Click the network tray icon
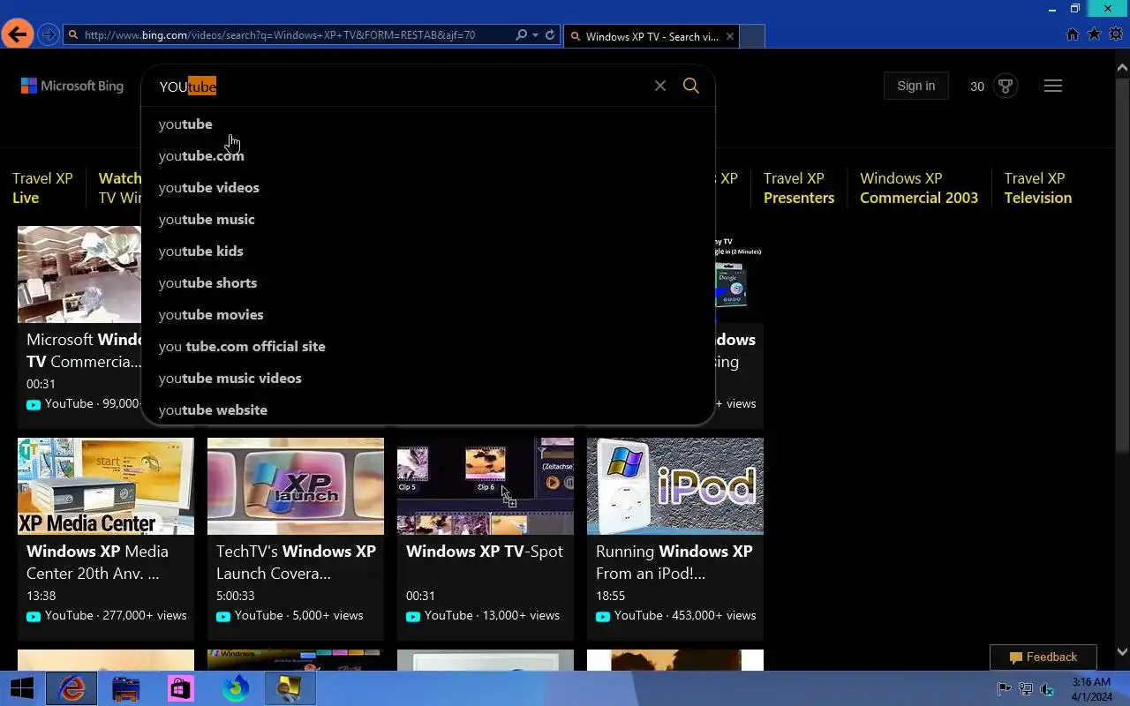Viewport: 1130px width, 706px height. click(x=1026, y=689)
